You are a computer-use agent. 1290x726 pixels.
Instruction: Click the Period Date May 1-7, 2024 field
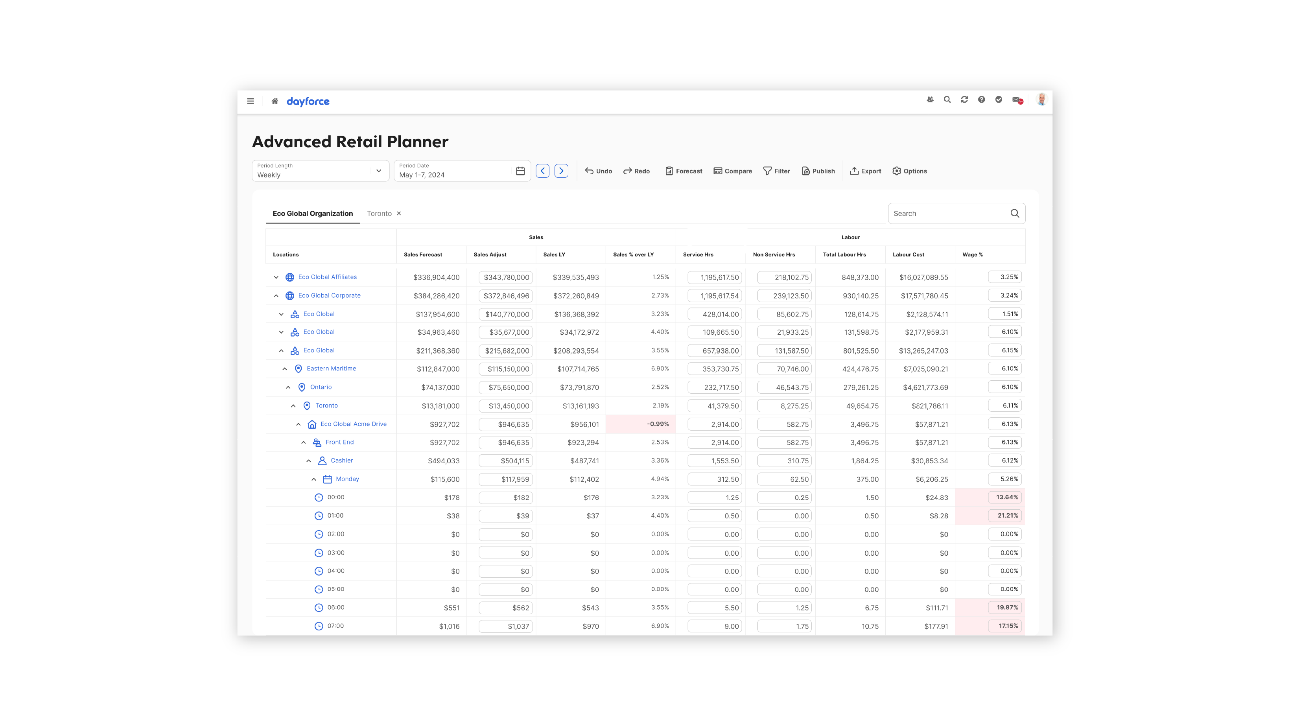[462, 171]
